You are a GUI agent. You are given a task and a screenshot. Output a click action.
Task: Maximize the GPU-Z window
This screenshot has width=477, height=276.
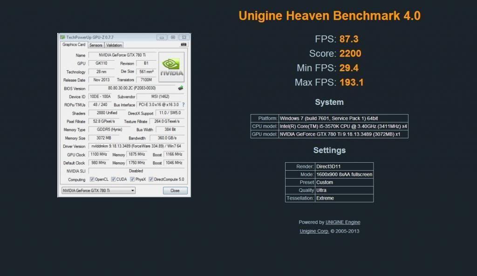173,37
